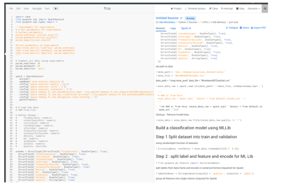The height and width of the screenshot is (192, 284).
Task: Open the Run menu
Action: (47, 8)
